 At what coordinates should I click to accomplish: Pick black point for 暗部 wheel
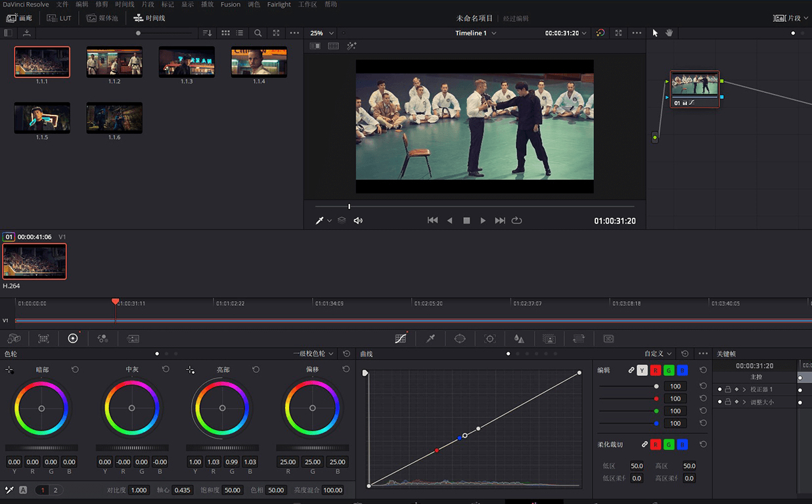[x=9, y=370]
